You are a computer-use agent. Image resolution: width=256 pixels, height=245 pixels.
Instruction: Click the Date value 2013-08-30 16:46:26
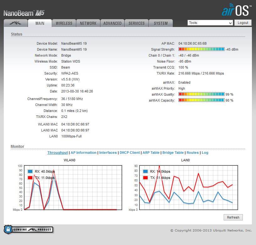coord(77,91)
